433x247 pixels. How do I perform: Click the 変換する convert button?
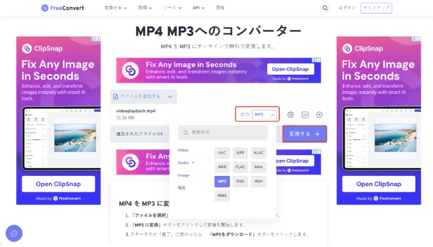coord(304,134)
